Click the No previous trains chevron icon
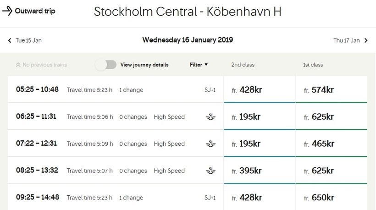The image size is (376, 210). click(18, 65)
